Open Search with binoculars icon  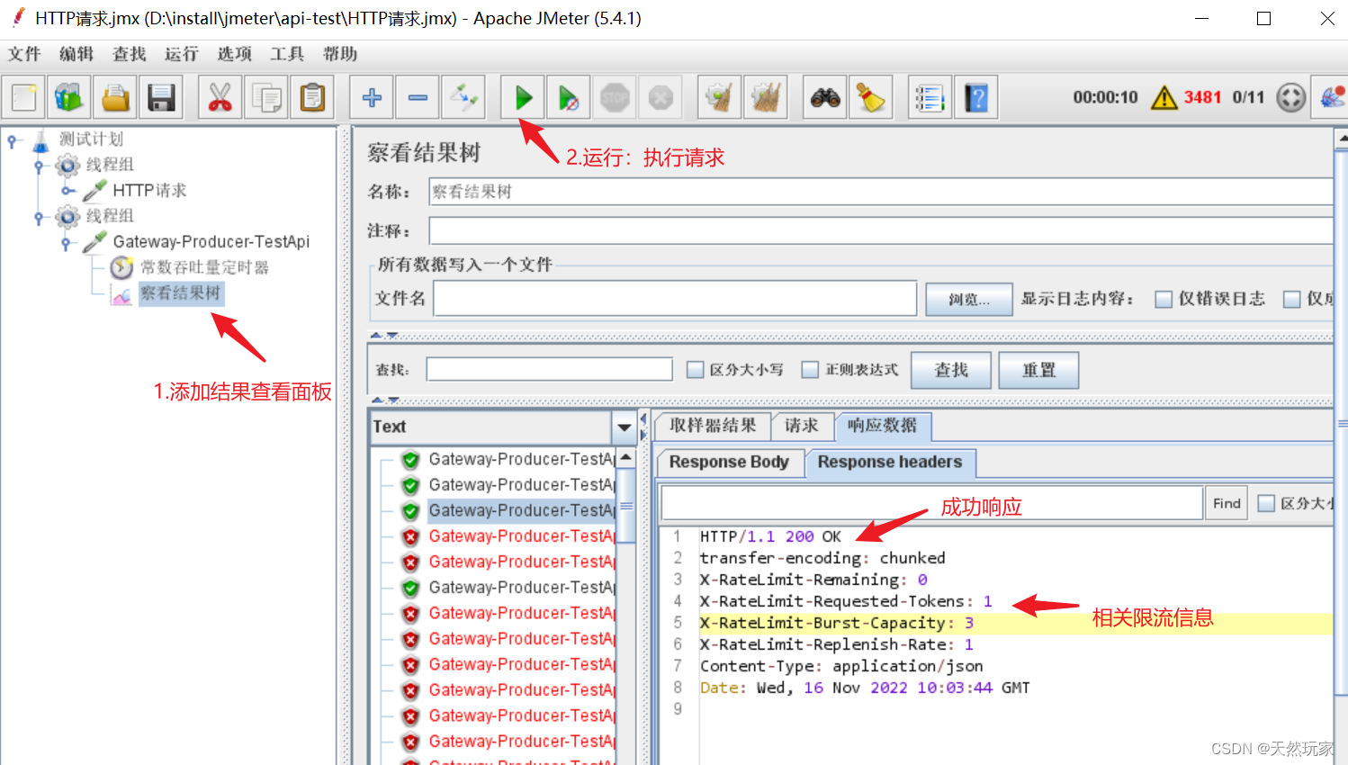point(825,97)
